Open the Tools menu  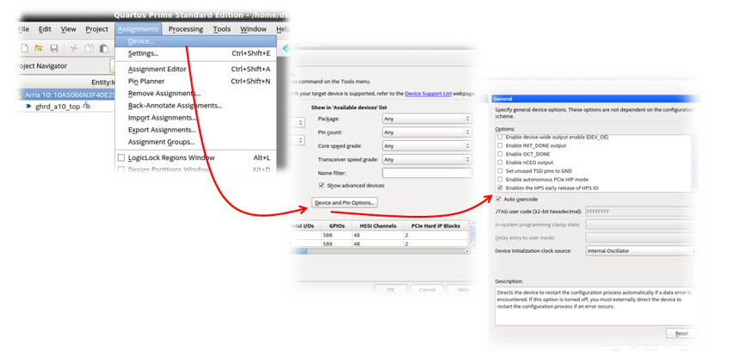(222, 29)
